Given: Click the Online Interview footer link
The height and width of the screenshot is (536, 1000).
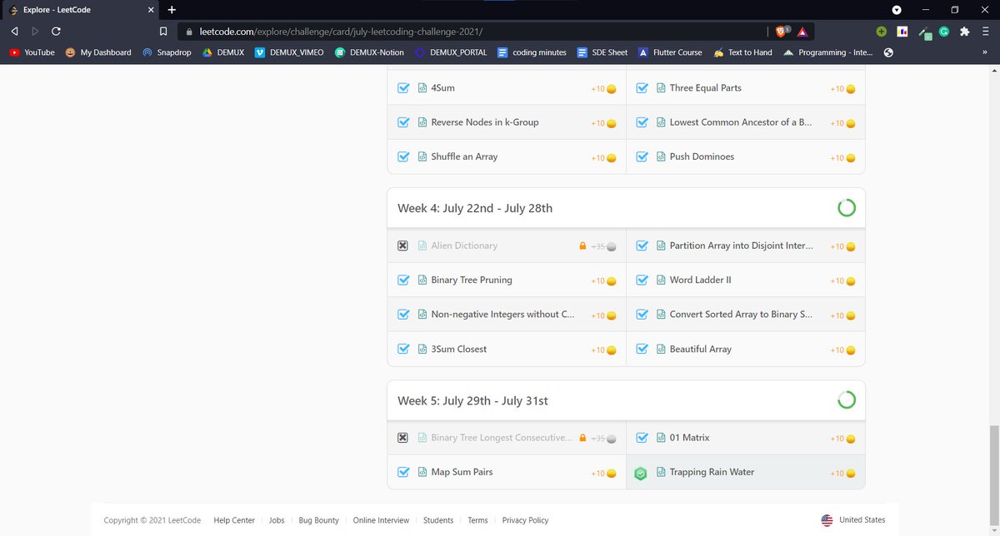Looking at the screenshot, I should click(x=381, y=520).
